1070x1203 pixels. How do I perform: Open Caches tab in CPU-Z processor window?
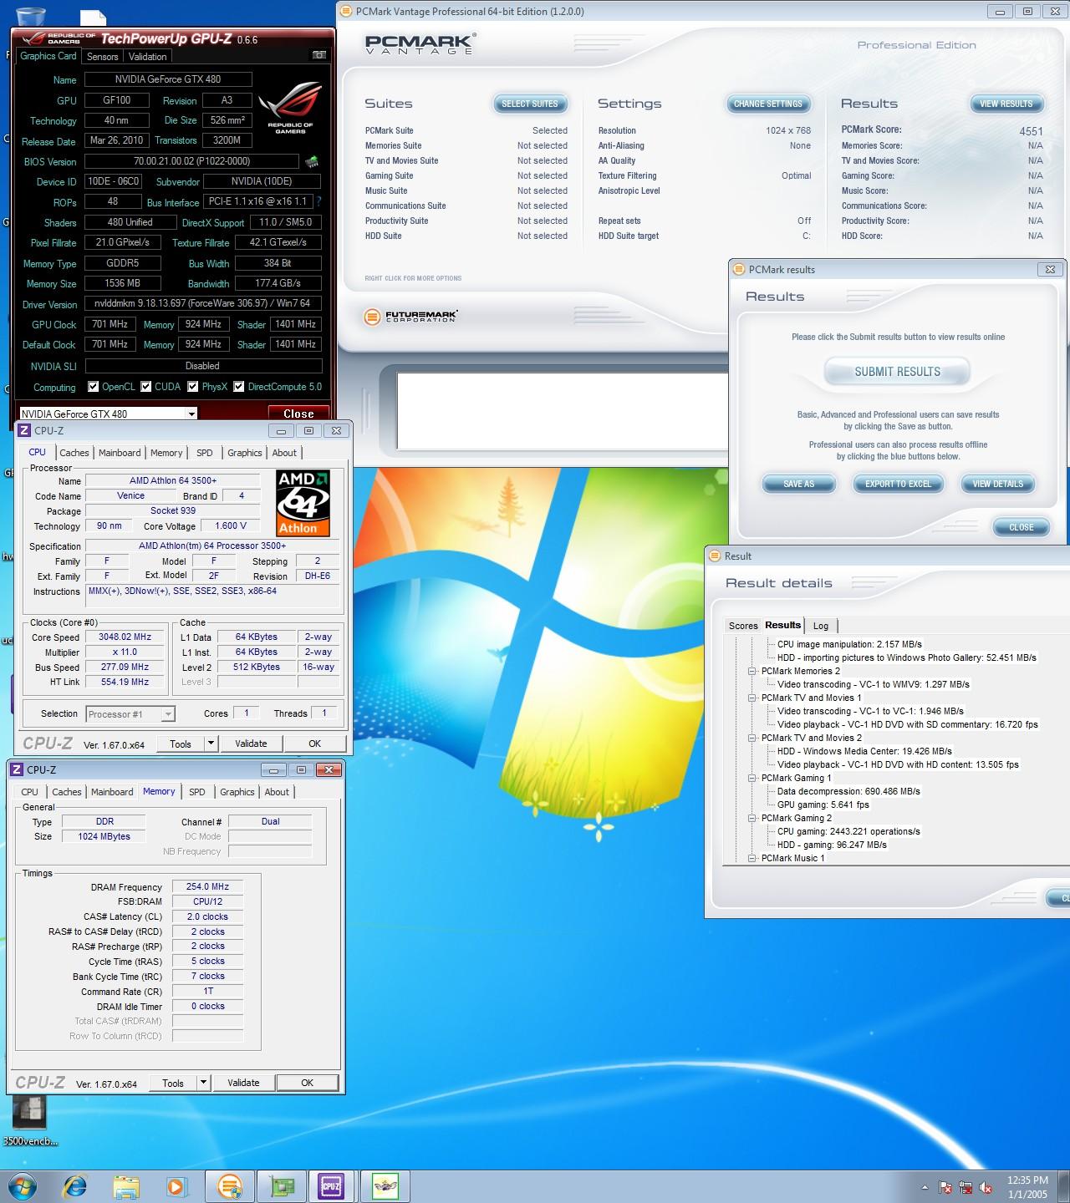point(74,453)
